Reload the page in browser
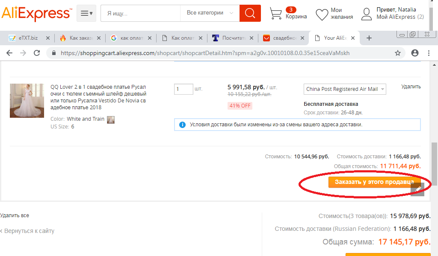Screen dimensions: 438x256 (37, 53)
